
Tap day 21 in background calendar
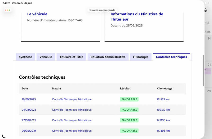tap(209, 65)
